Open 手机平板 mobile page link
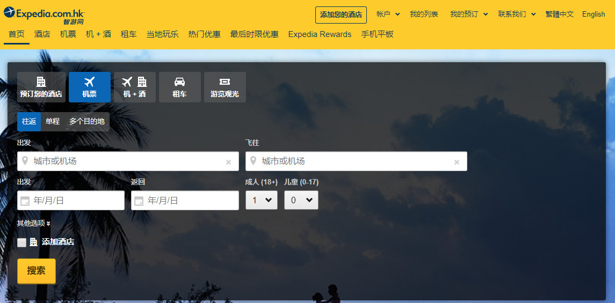This screenshot has height=303, width=615. [377, 34]
